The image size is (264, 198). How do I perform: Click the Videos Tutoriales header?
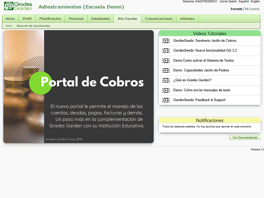tap(210, 33)
